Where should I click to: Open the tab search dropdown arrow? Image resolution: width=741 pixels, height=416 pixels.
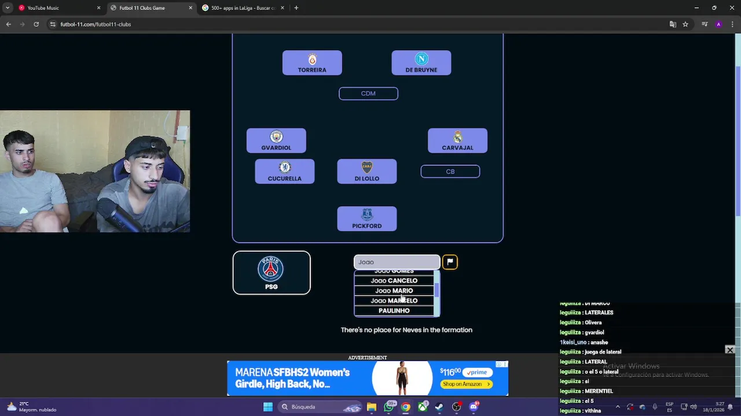(7, 8)
